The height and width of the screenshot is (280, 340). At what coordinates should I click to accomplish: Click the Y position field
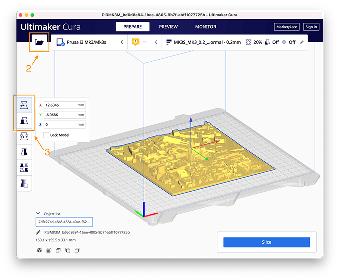click(65, 115)
